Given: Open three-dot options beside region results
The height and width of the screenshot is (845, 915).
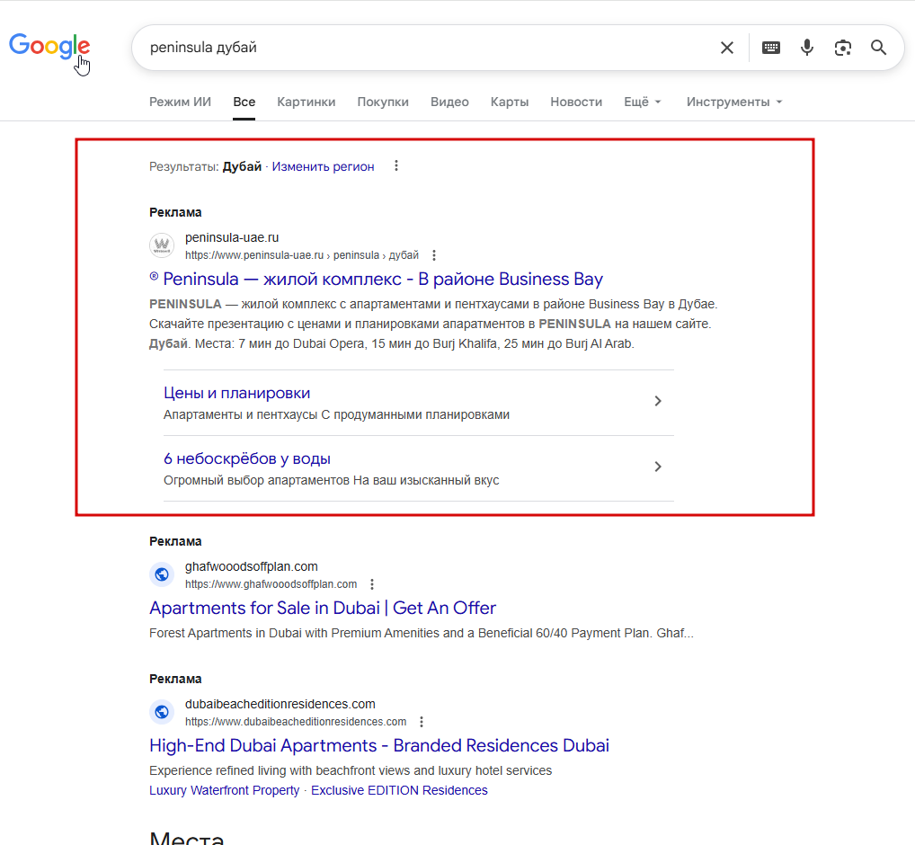Looking at the screenshot, I should click(396, 166).
